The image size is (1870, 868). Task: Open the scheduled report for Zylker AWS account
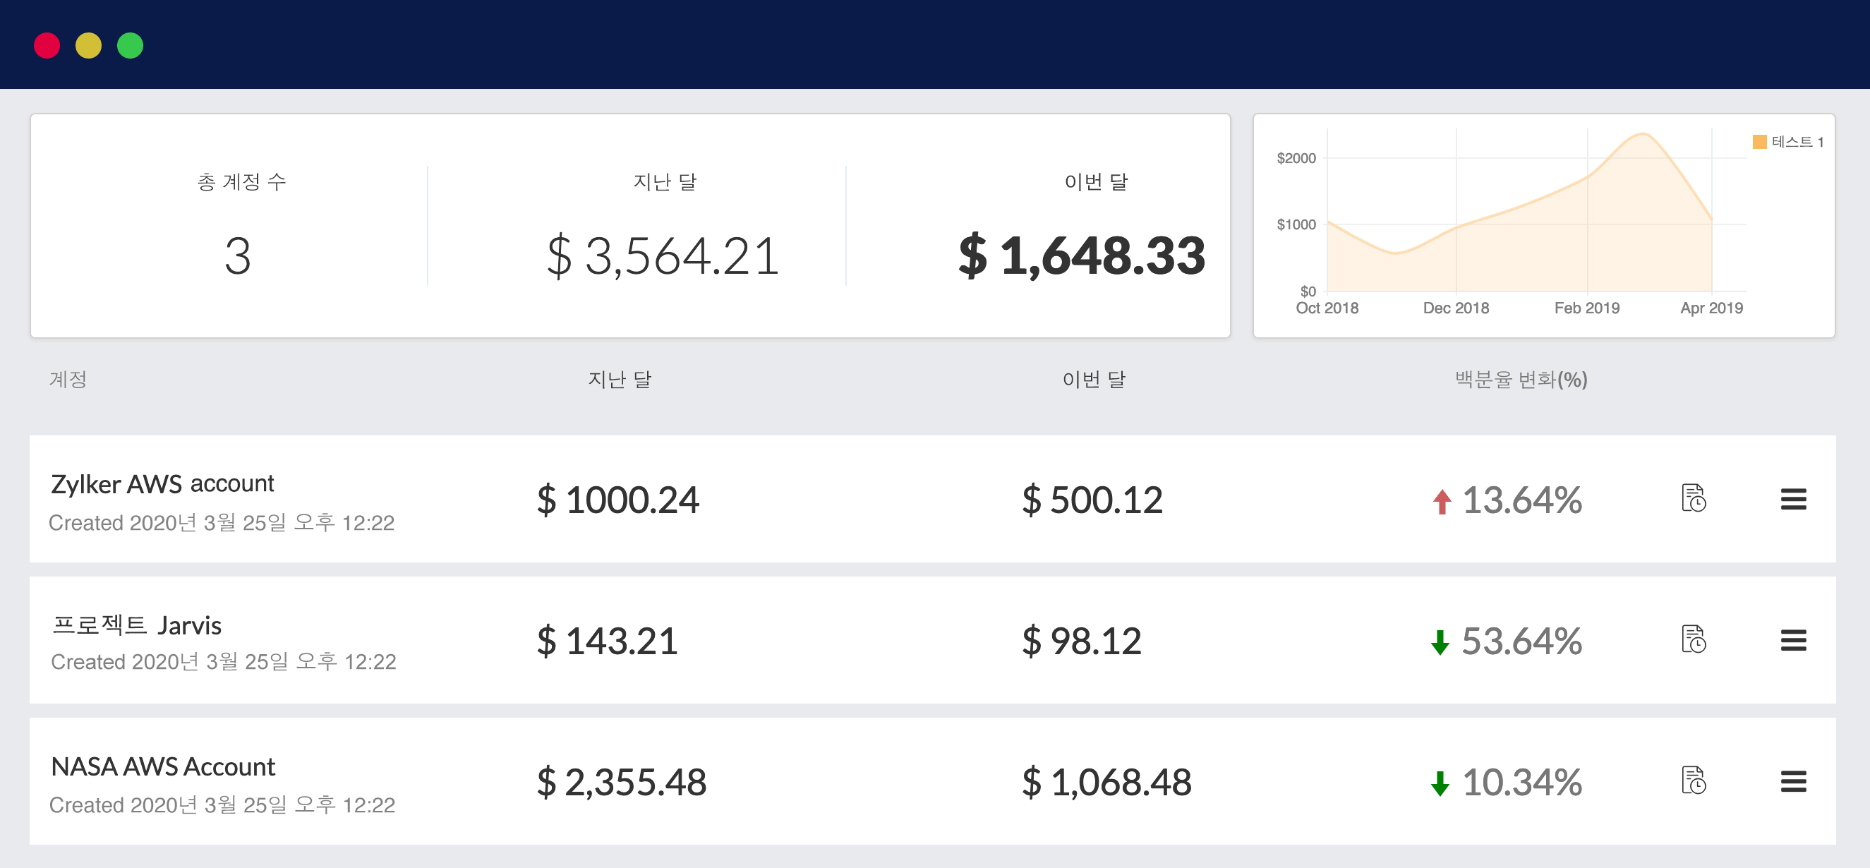pyautogui.click(x=1694, y=500)
